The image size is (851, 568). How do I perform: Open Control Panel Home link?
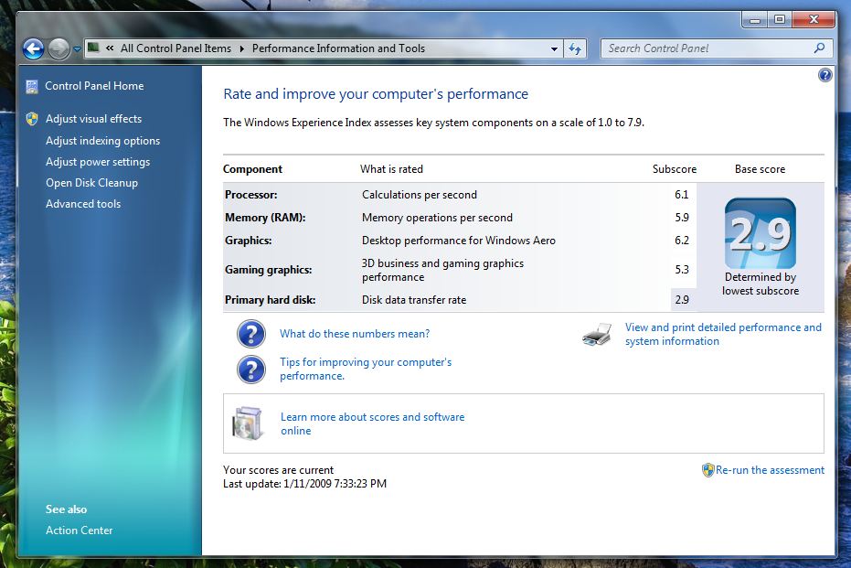(94, 86)
